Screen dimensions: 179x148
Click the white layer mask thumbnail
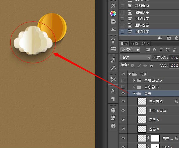pyautogui.click(x=155, y=138)
